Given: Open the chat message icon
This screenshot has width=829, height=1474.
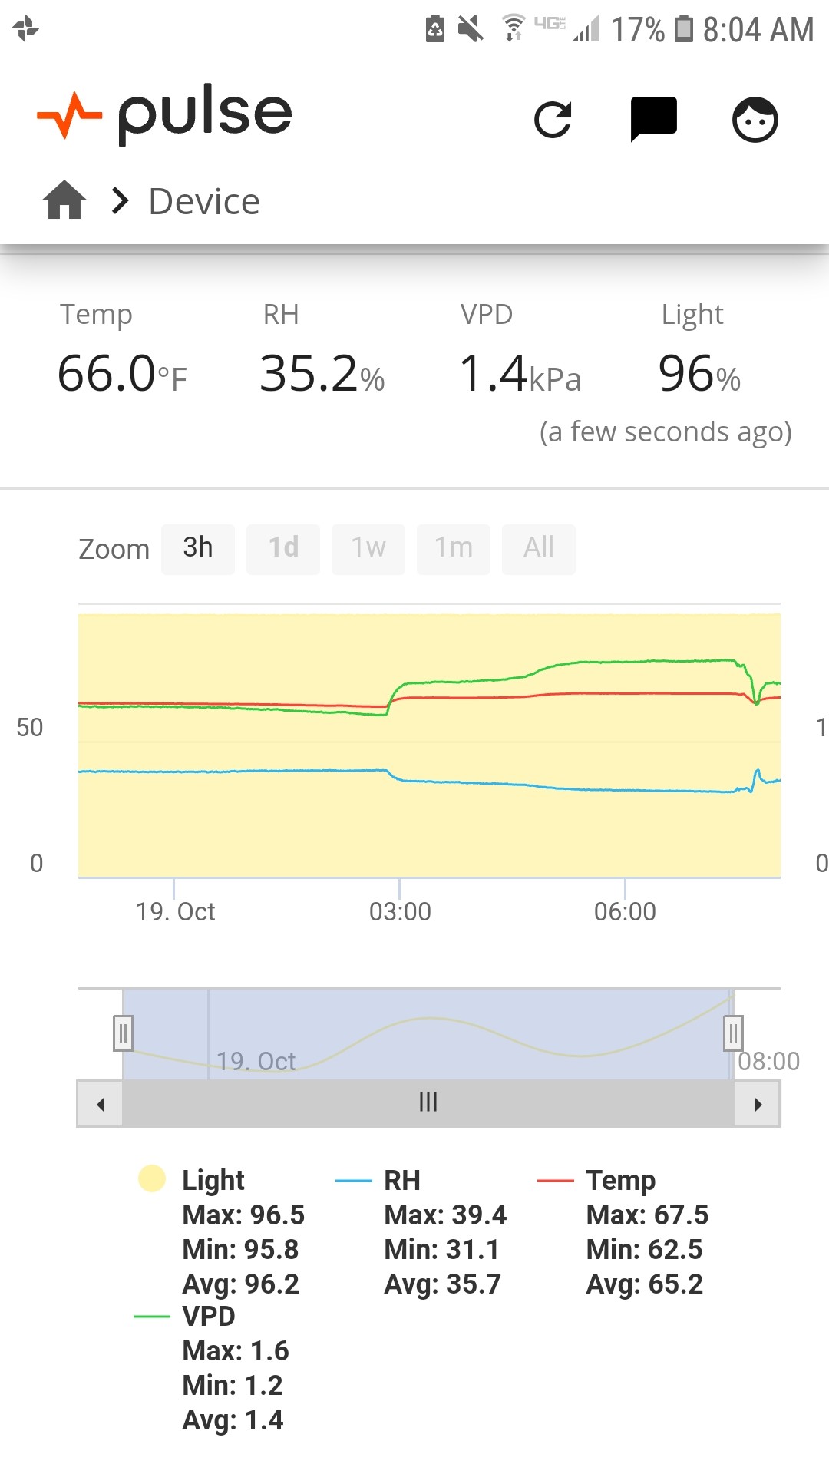Looking at the screenshot, I should pyautogui.click(x=653, y=120).
